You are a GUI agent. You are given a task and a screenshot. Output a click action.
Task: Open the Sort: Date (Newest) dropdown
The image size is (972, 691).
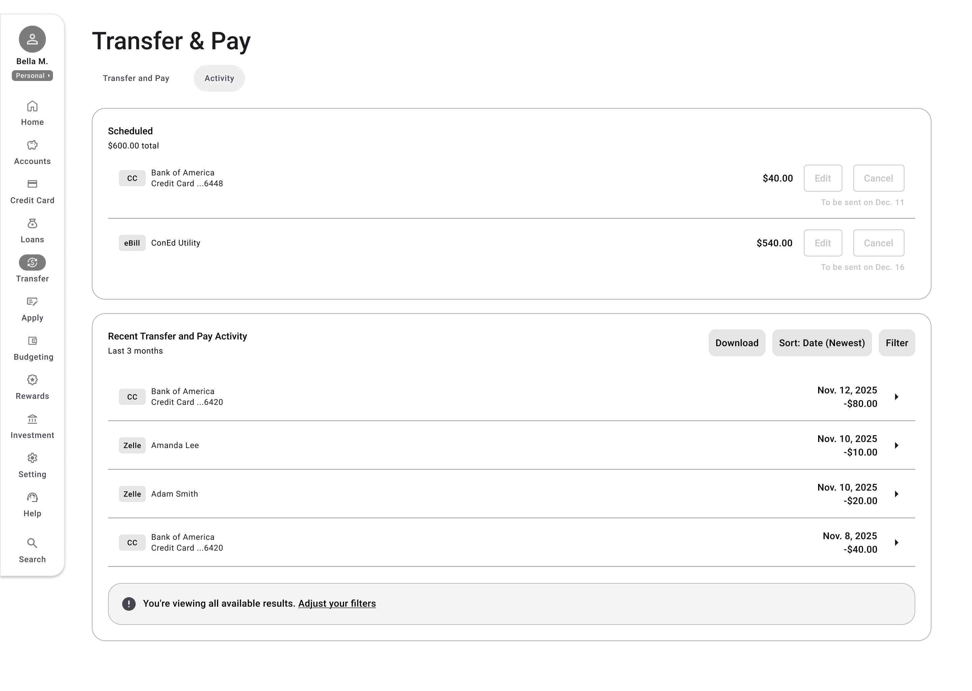[x=821, y=343]
